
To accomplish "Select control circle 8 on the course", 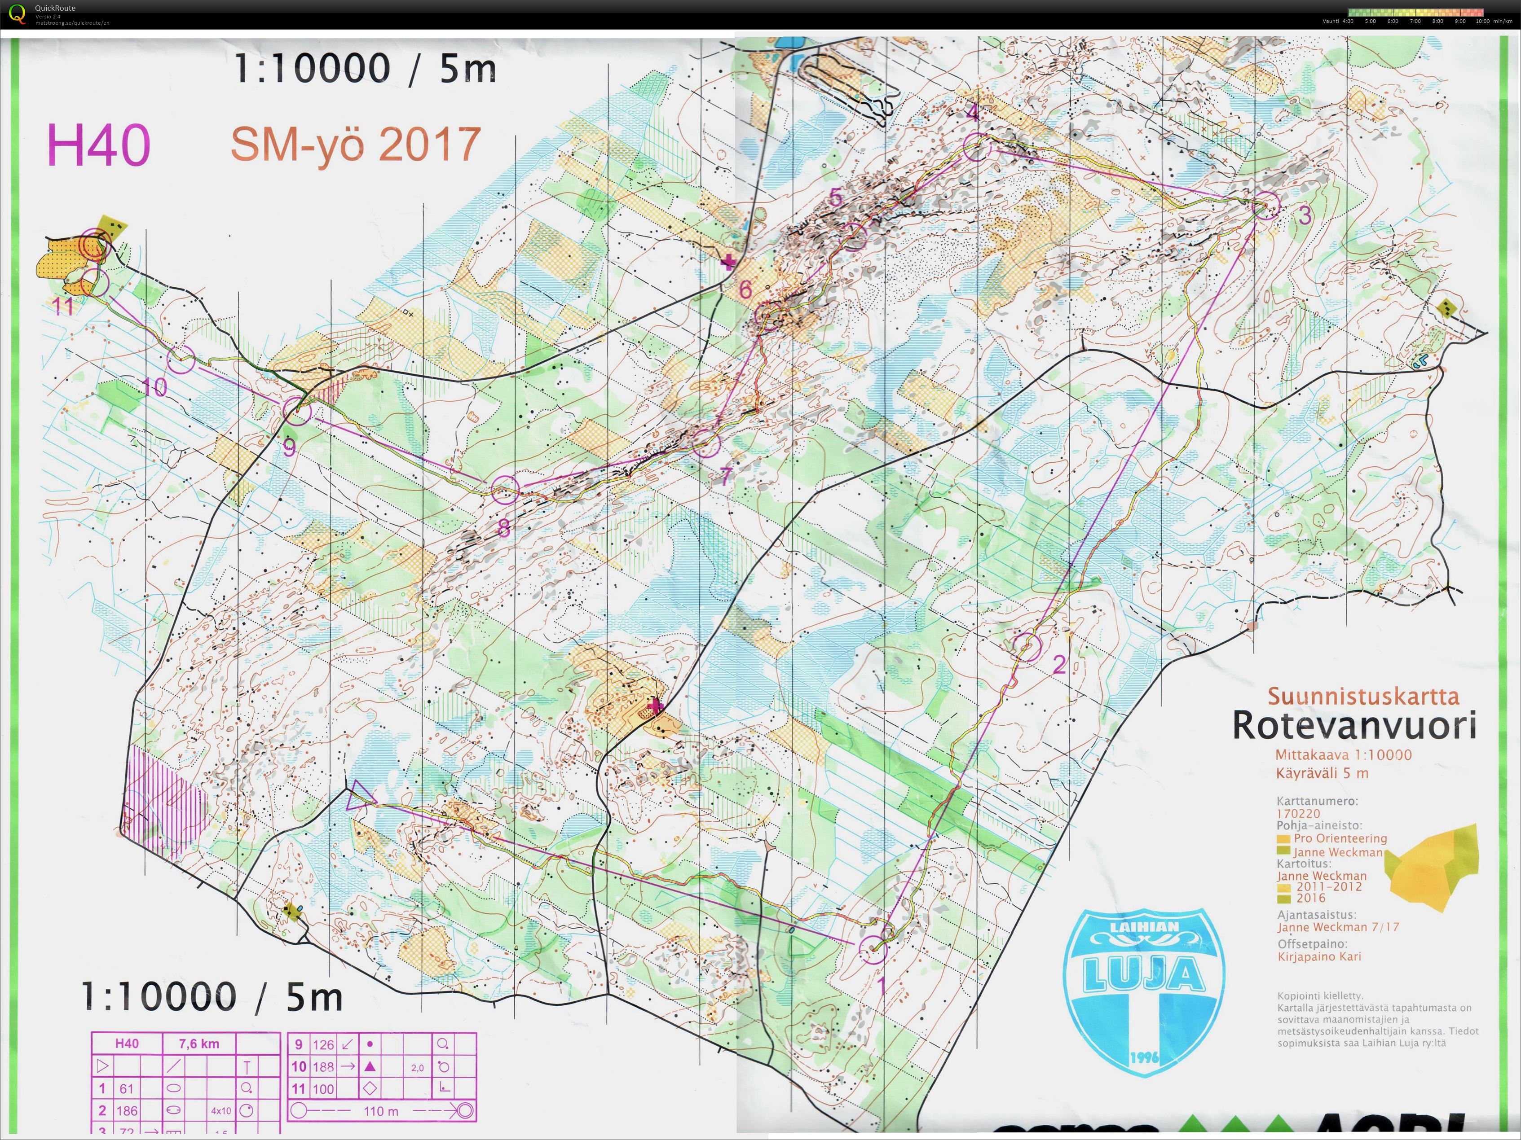I will (x=505, y=490).
